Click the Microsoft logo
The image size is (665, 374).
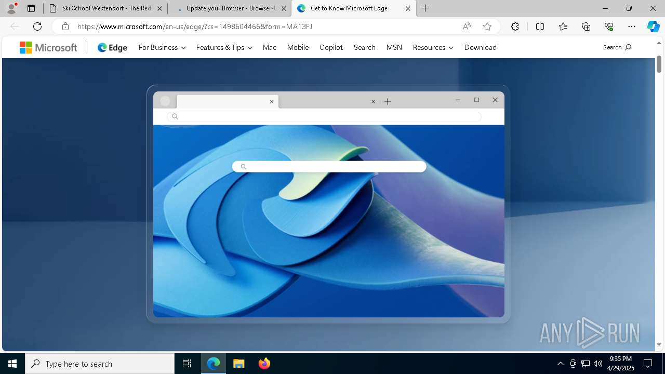click(48, 47)
